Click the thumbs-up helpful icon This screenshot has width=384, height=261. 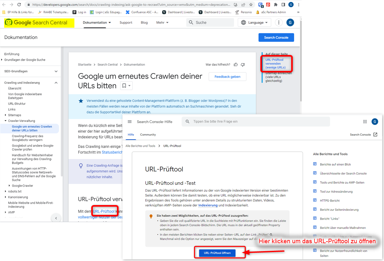tap(236, 65)
